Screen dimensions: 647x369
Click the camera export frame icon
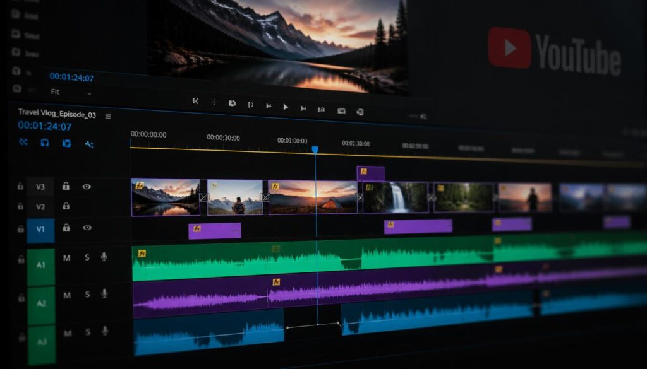pyautogui.click(x=341, y=111)
